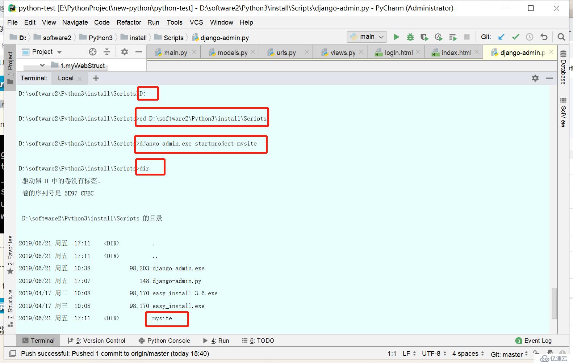Click the Terminal tool window button
Image resolution: width=573 pixels, height=363 pixels.
pos(38,341)
